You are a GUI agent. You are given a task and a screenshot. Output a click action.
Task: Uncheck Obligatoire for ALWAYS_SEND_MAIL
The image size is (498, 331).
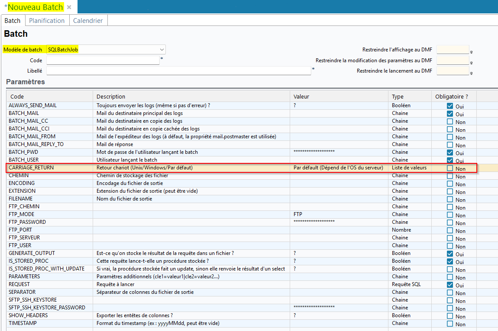450,106
